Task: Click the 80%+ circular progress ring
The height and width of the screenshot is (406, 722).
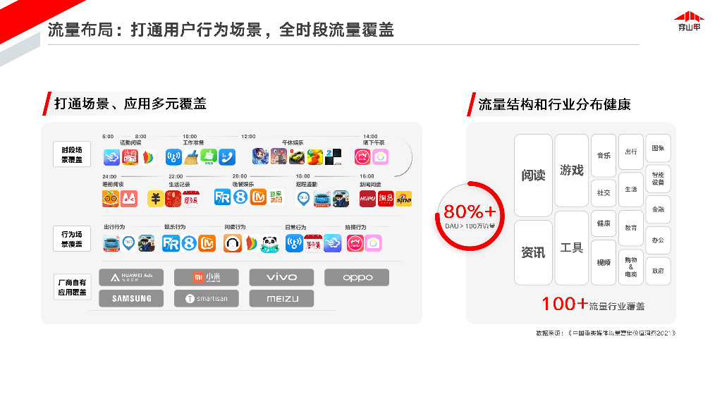Action: (x=470, y=216)
